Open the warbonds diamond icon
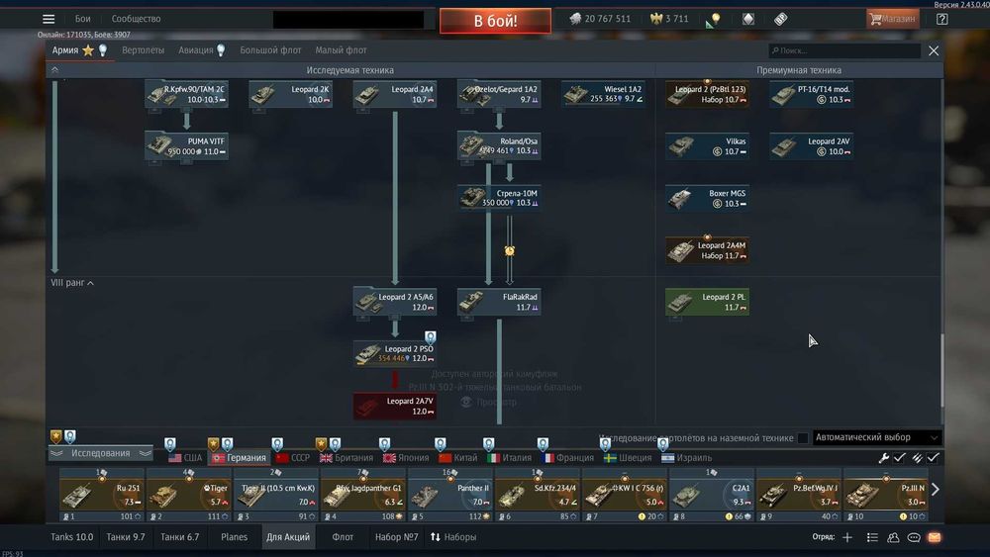Screen dimensions: 990x557 tap(748, 19)
